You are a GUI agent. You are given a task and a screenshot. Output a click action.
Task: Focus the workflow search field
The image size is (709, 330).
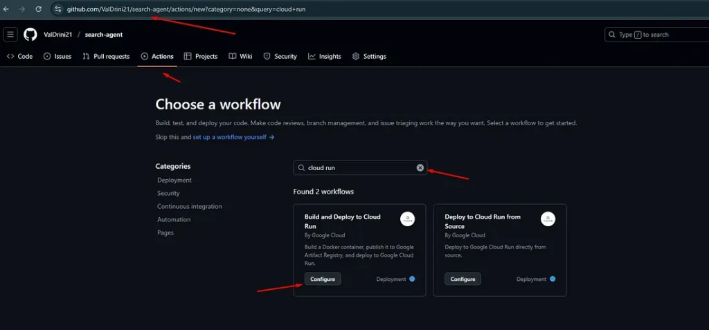pyautogui.click(x=357, y=167)
